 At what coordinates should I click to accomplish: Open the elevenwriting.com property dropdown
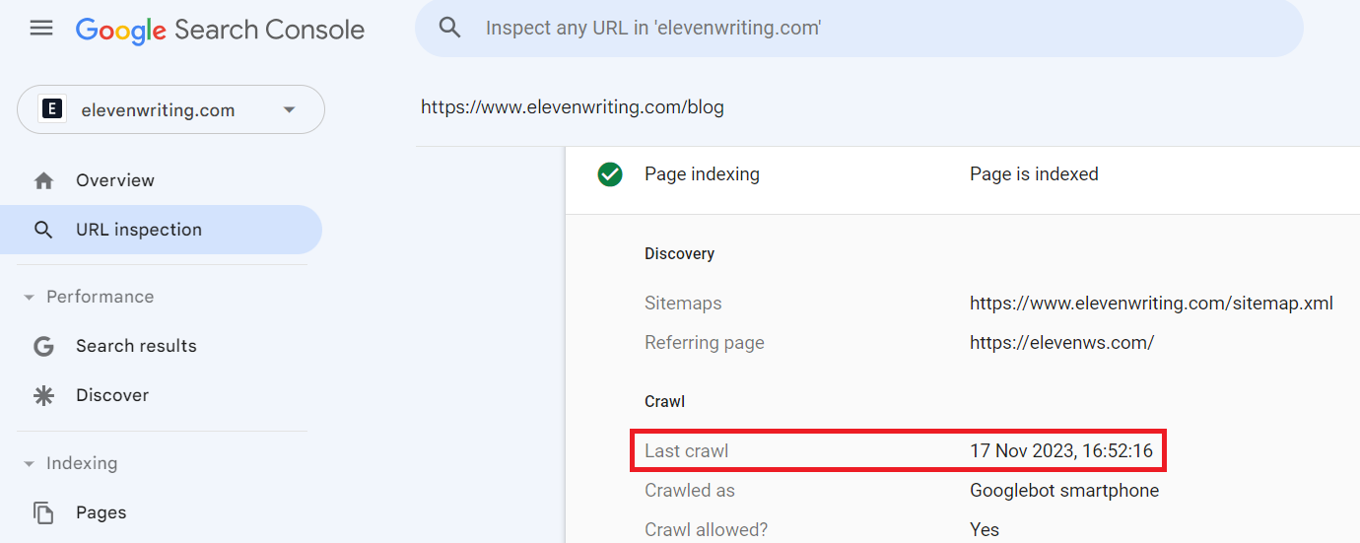tap(170, 109)
